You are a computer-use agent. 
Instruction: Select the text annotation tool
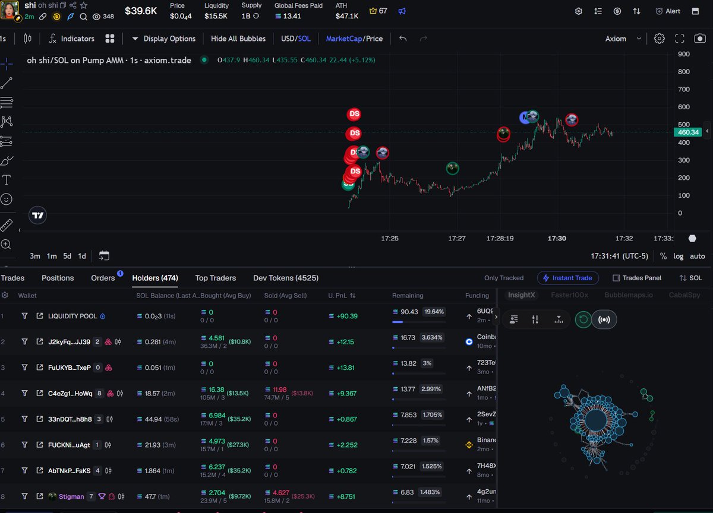[7, 180]
